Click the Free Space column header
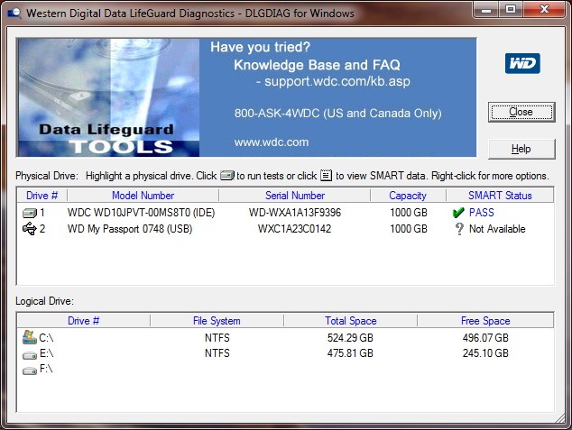The height and width of the screenshot is (430, 572). click(x=485, y=321)
